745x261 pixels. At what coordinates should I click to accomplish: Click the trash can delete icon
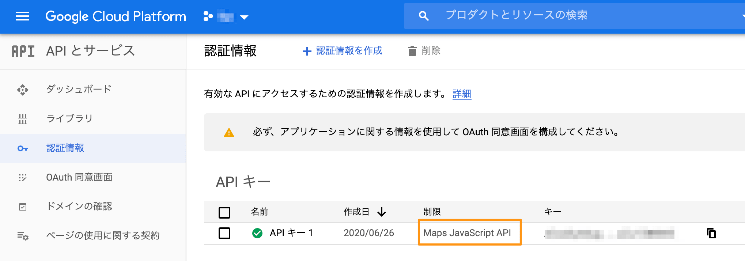coord(412,51)
